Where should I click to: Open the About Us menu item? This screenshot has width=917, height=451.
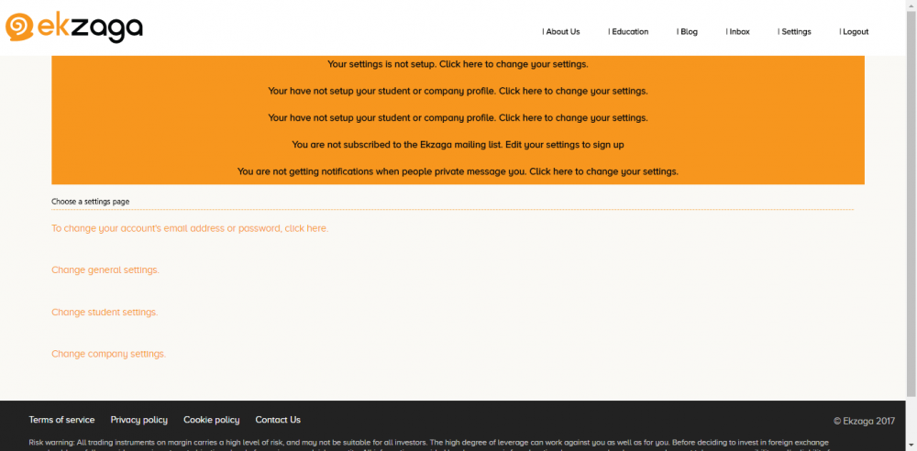[562, 31]
